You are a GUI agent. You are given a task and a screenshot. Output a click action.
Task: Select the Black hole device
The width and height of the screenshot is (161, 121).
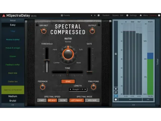tap(13, 73)
